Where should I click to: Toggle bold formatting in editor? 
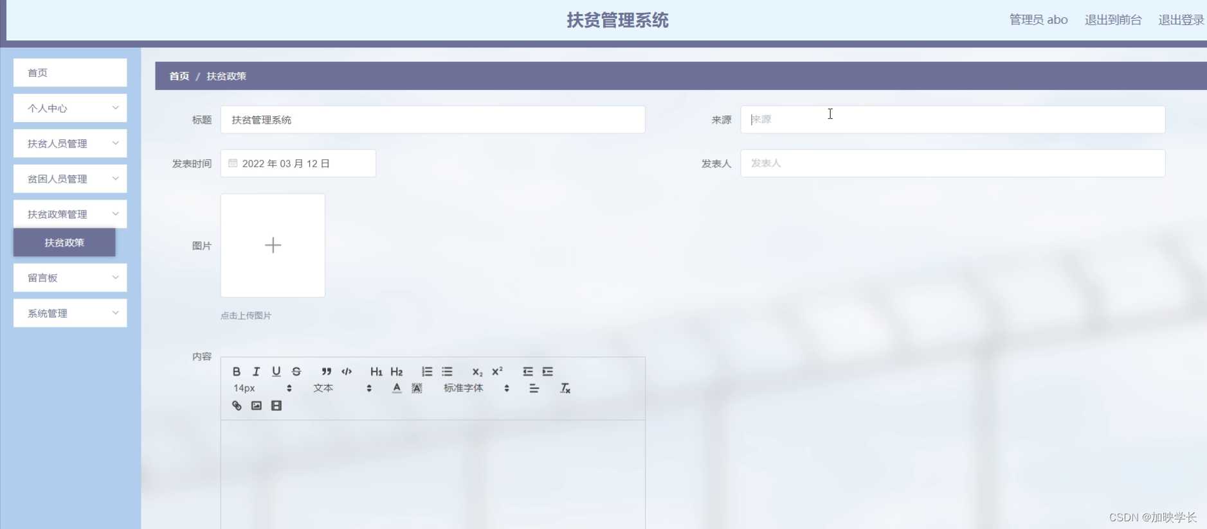pos(237,372)
